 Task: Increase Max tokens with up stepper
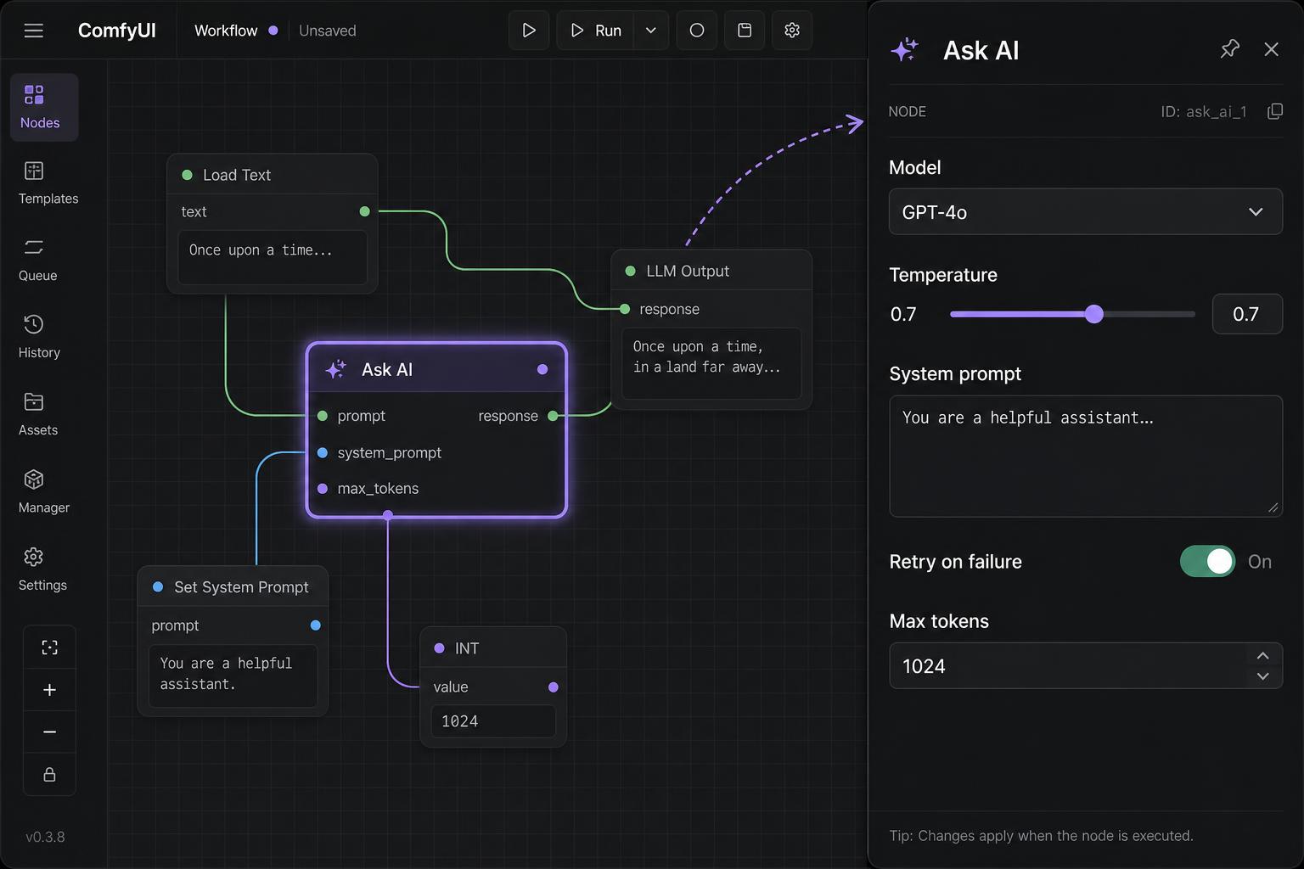(1262, 655)
